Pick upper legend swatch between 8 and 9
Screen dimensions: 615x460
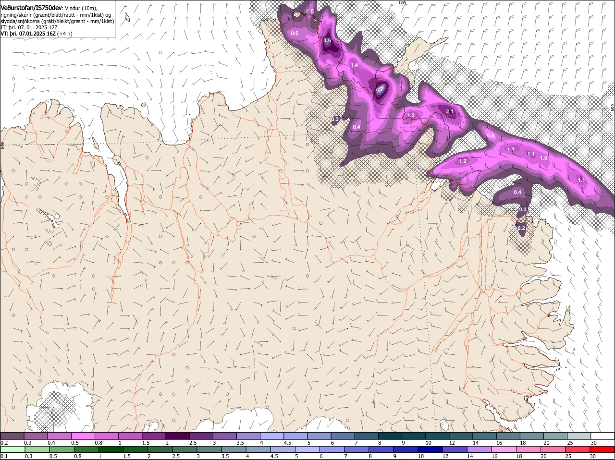coord(390,436)
